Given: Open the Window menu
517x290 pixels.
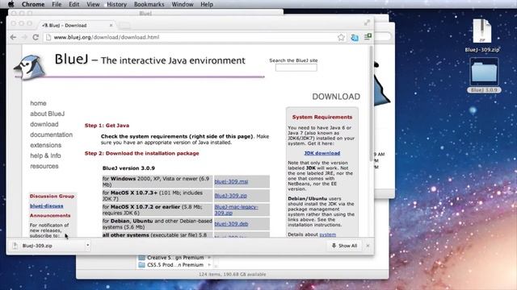Looking at the screenshot, I should pyautogui.click(x=183, y=4).
